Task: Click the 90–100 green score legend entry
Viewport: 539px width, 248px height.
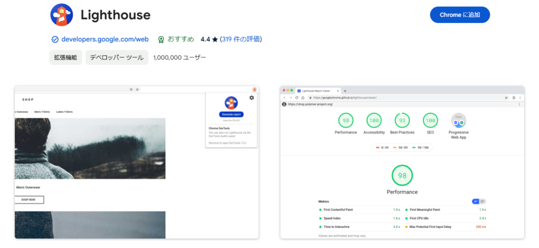Action: [420, 148]
